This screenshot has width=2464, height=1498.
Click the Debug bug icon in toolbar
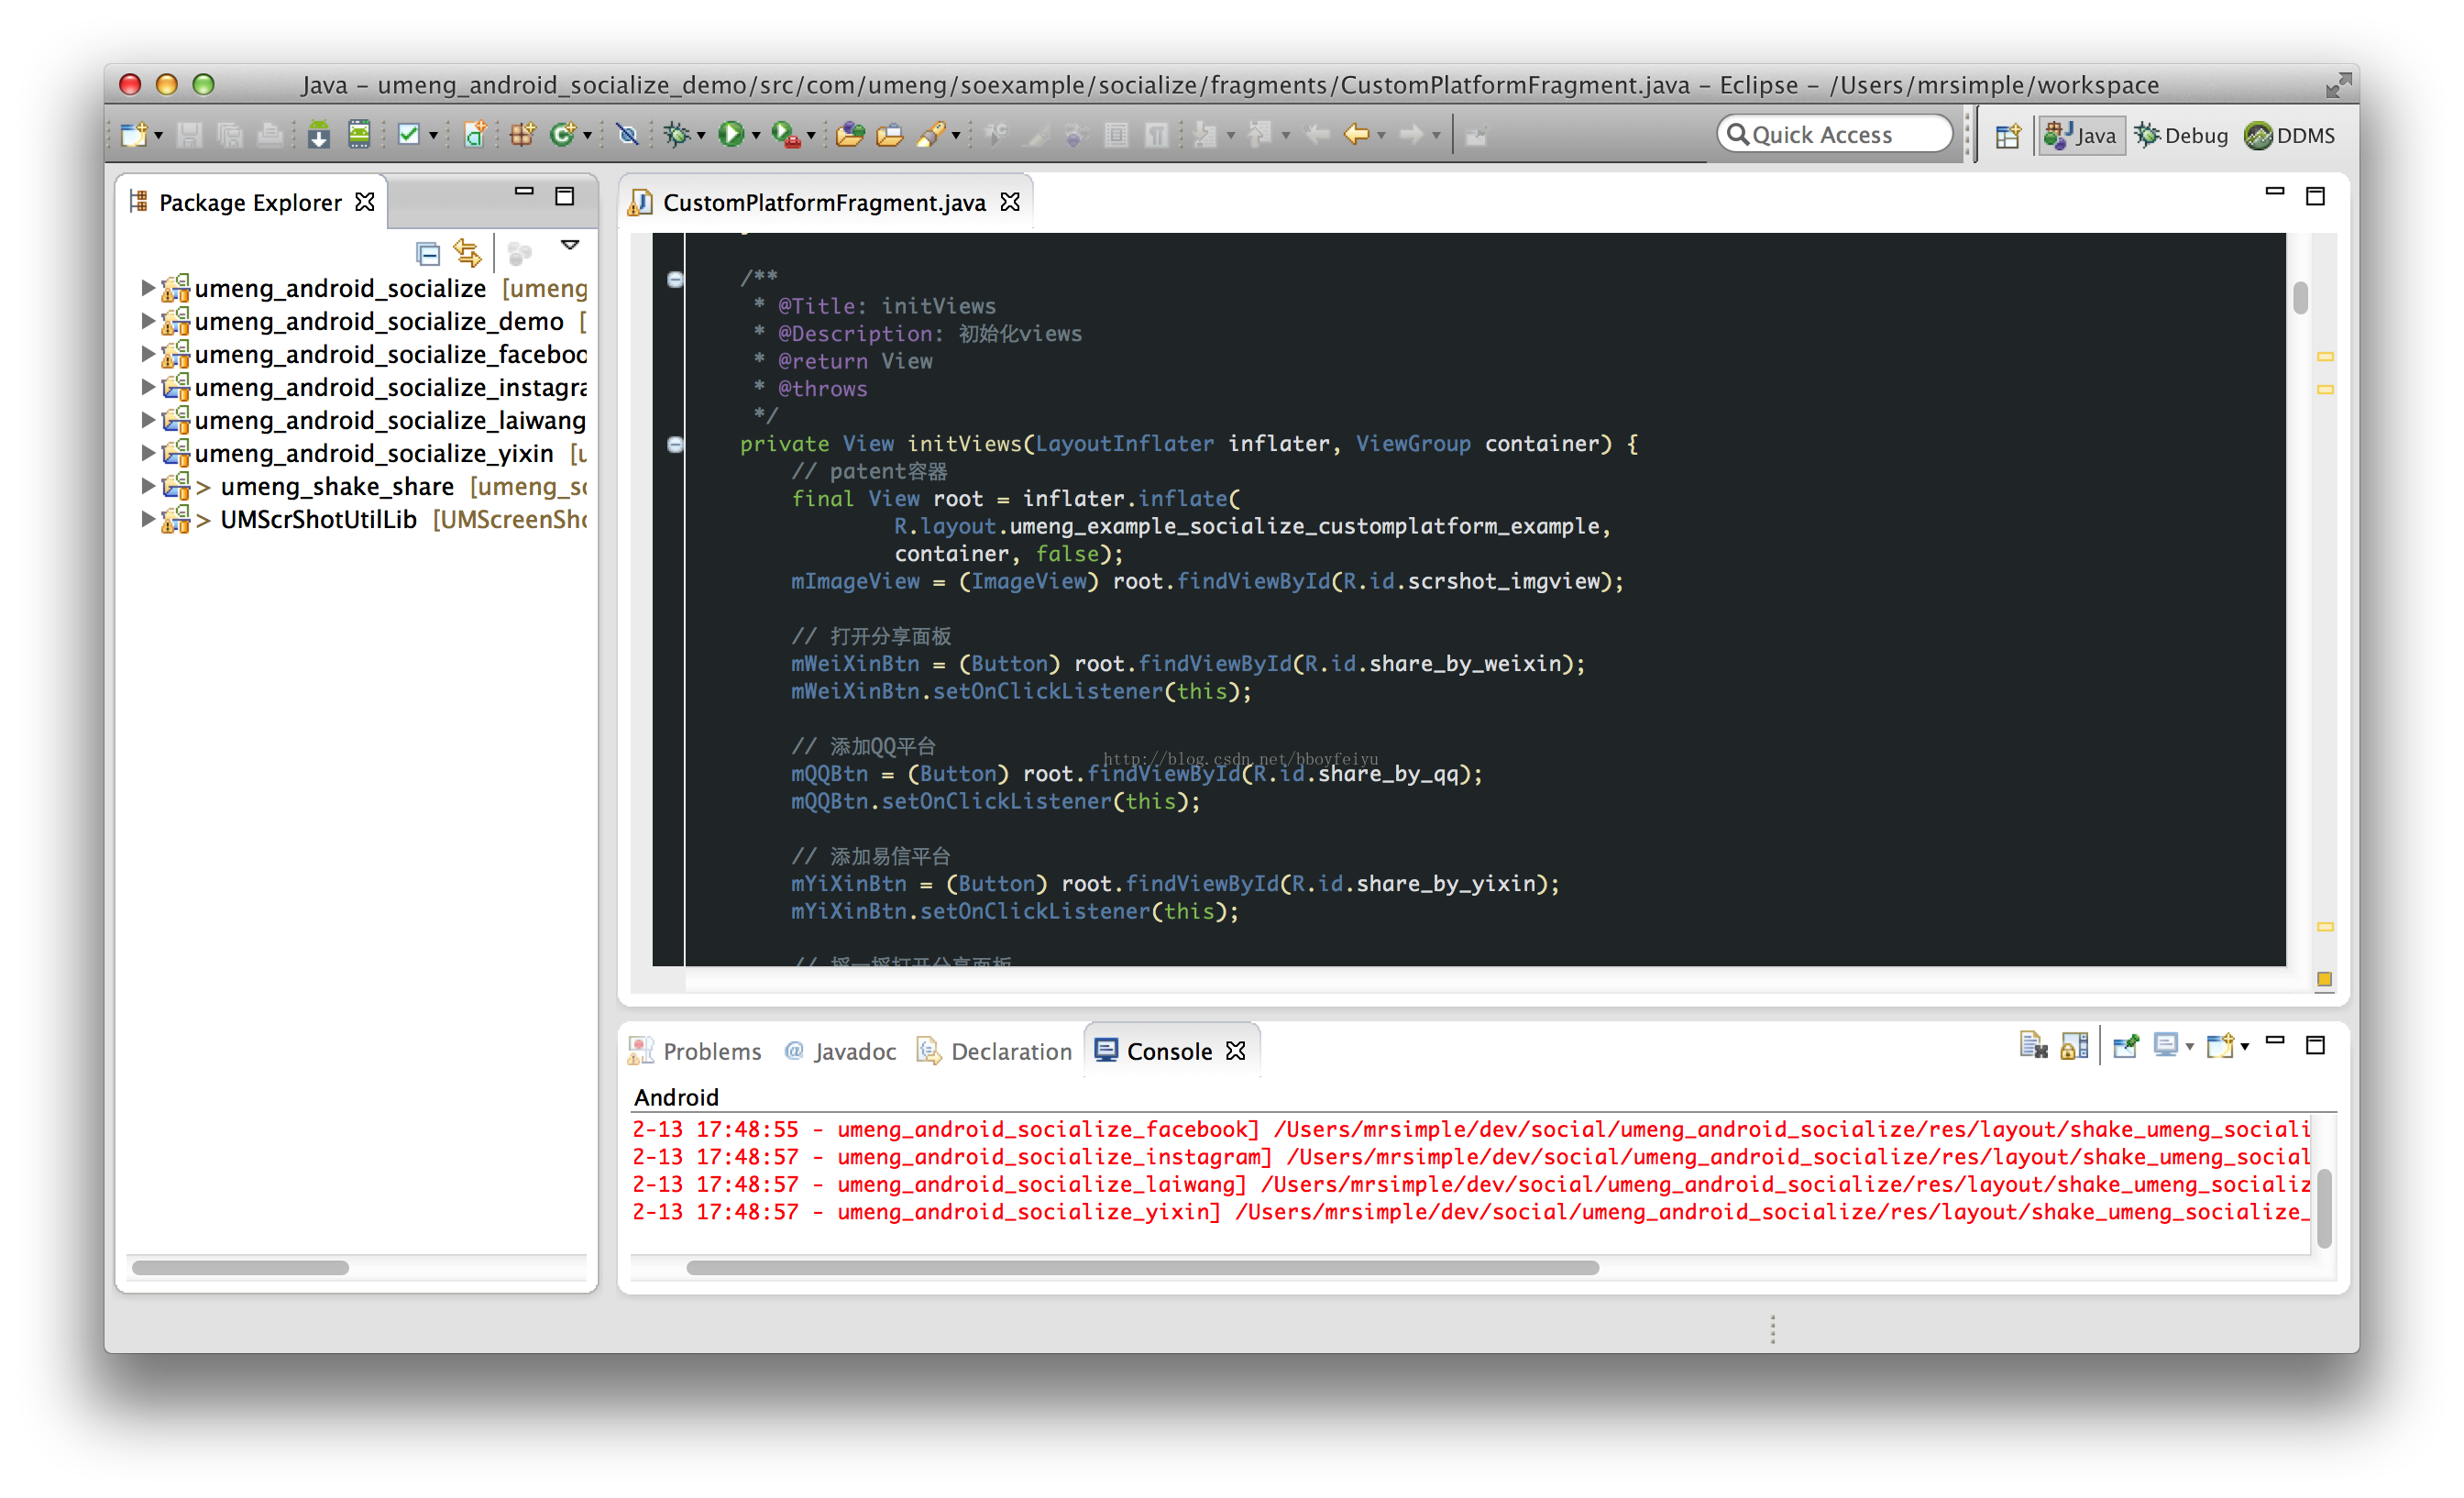[x=677, y=134]
